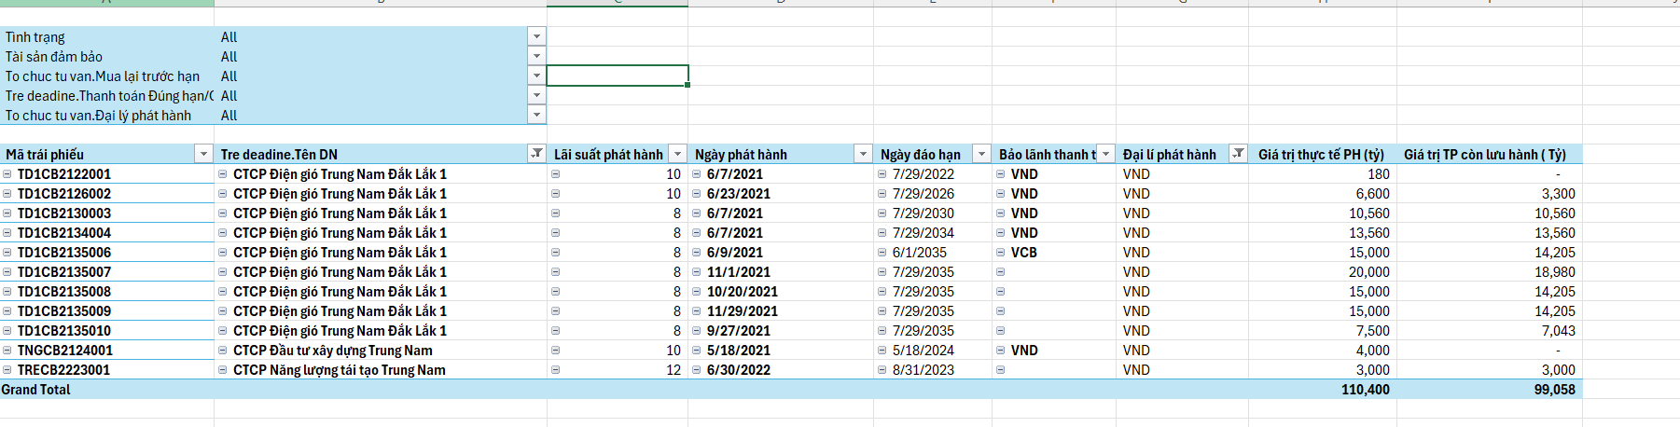This screenshot has height=427, width=1680.
Task: Select the Giá trị thực tế PH (tỷ) header
Action: 1322,154
